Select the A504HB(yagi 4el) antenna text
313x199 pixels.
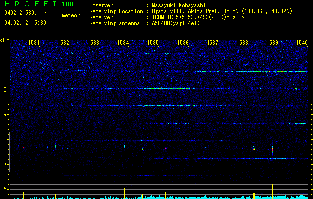(176, 23)
